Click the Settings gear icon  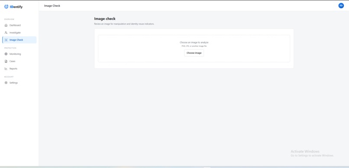pos(6,83)
